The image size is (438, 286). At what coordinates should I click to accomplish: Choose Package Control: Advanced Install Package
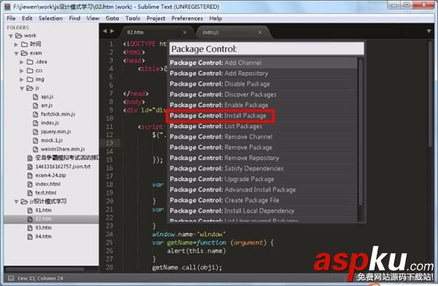263,190
